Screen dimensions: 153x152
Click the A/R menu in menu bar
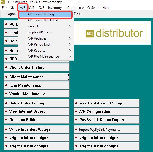coord(23,8)
